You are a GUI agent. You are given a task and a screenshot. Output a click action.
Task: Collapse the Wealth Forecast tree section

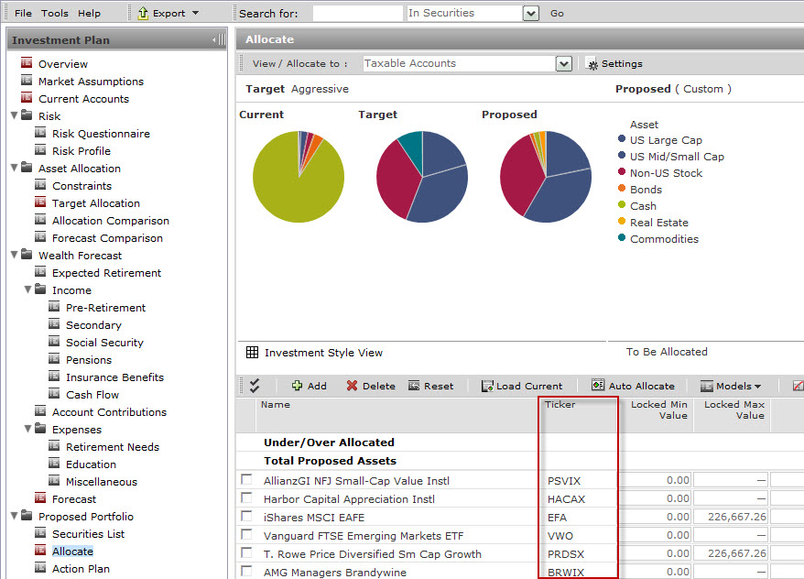[14, 256]
